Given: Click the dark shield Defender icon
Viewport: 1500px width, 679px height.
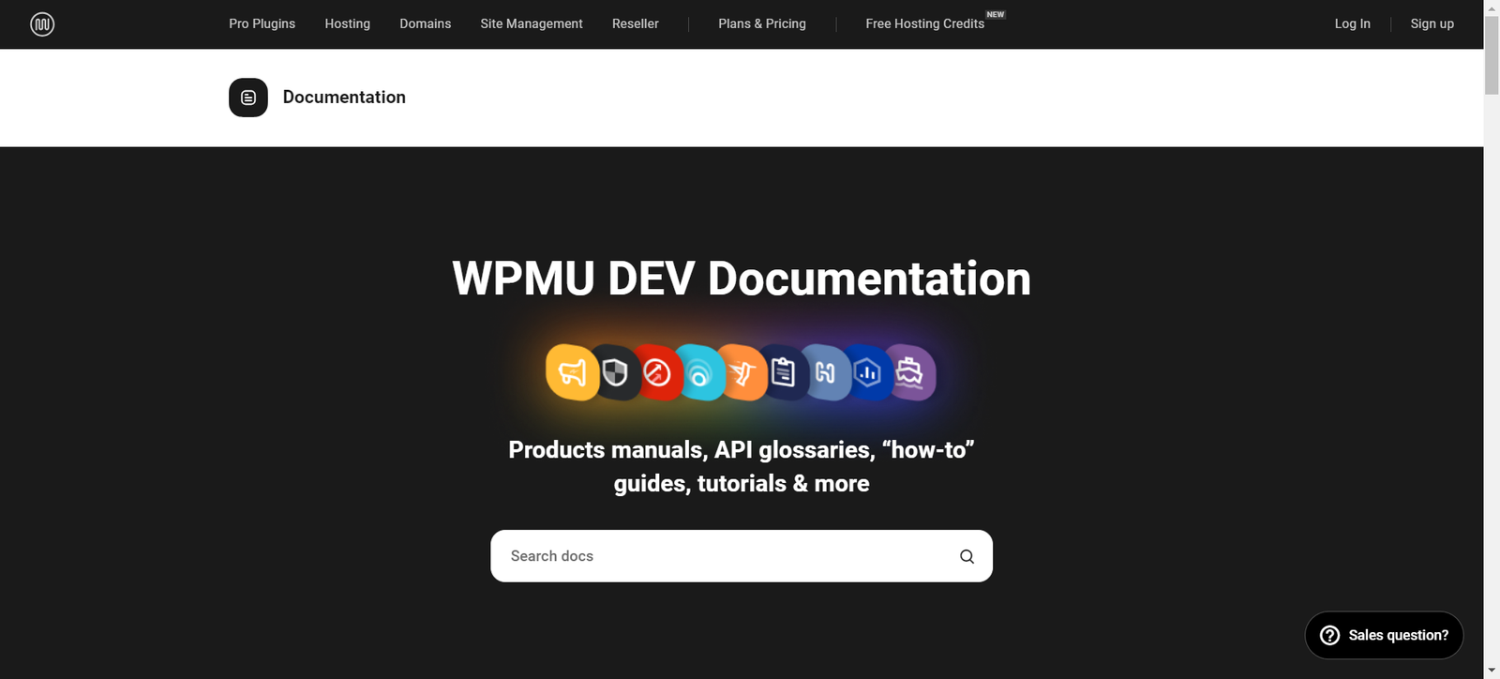Looking at the screenshot, I should click(615, 372).
